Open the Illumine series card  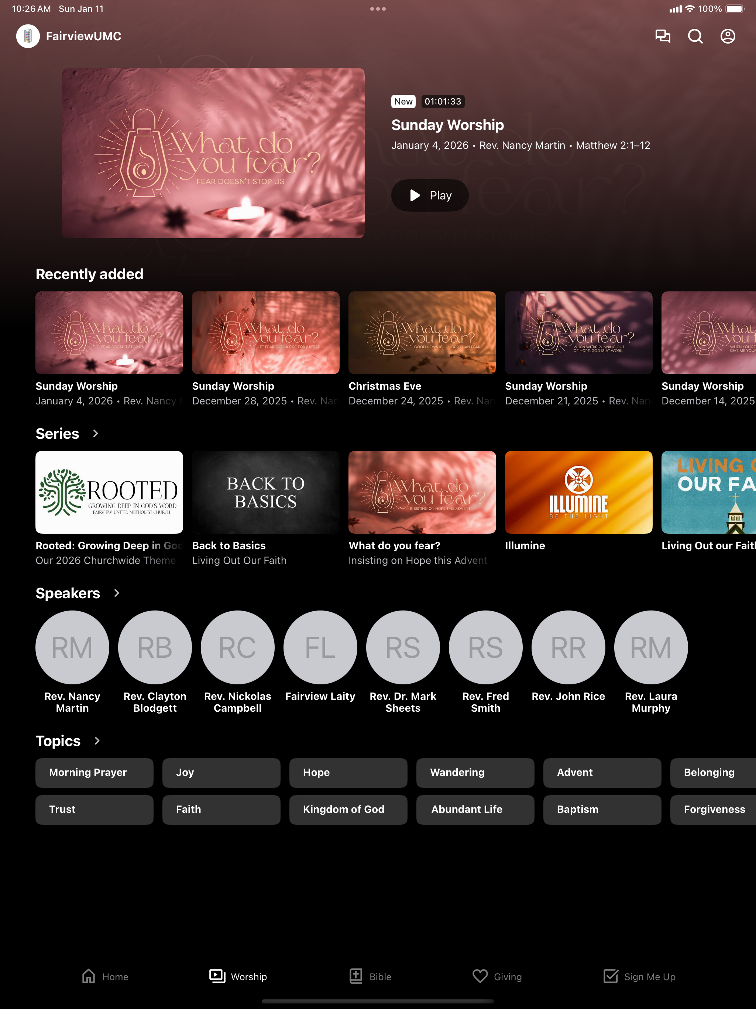tap(578, 492)
